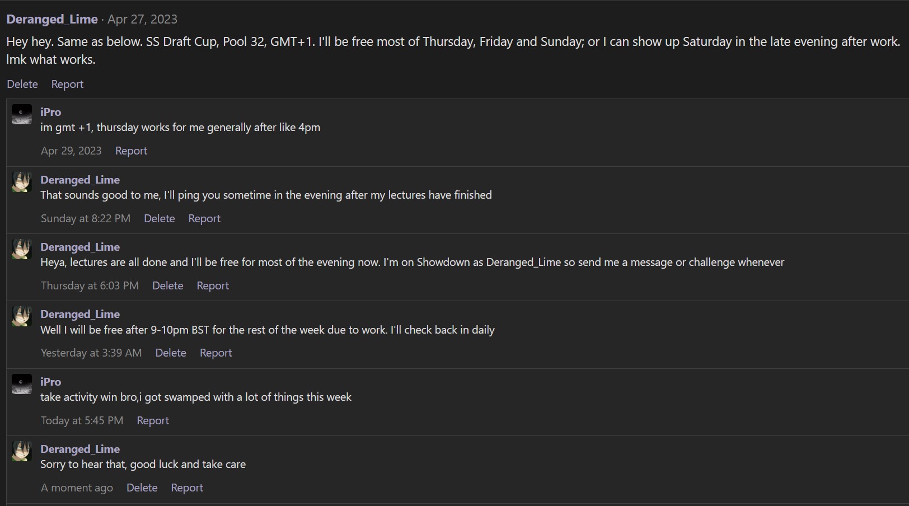Report the Thursday at 6:03 PM comment
Image resolution: width=909 pixels, height=506 pixels.
(x=213, y=285)
